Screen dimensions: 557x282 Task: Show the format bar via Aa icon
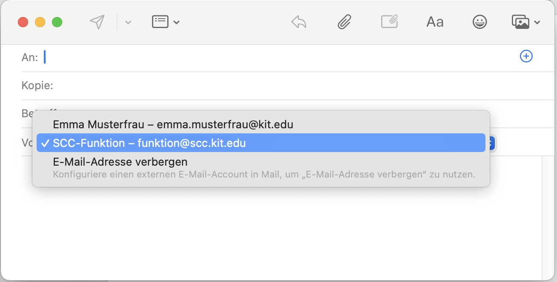click(x=435, y=22)
